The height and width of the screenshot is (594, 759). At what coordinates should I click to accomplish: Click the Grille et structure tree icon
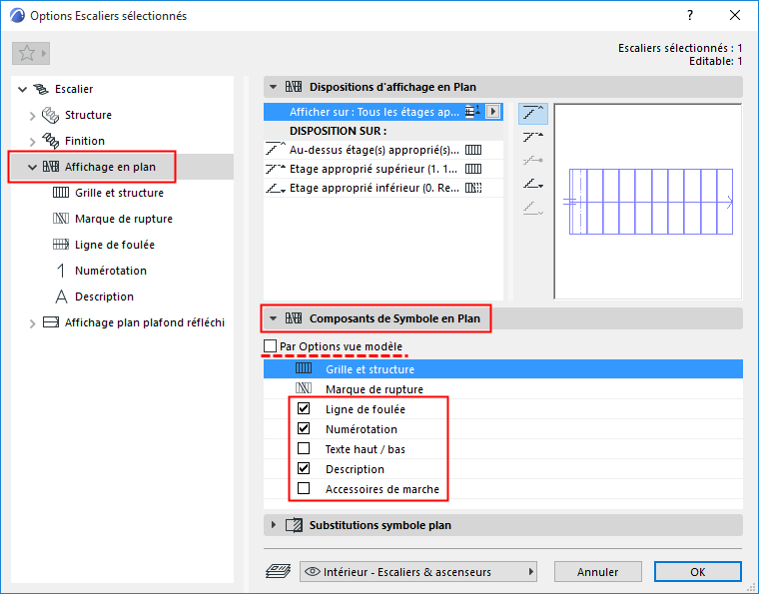pyautogui.click(x=61, y=193)
